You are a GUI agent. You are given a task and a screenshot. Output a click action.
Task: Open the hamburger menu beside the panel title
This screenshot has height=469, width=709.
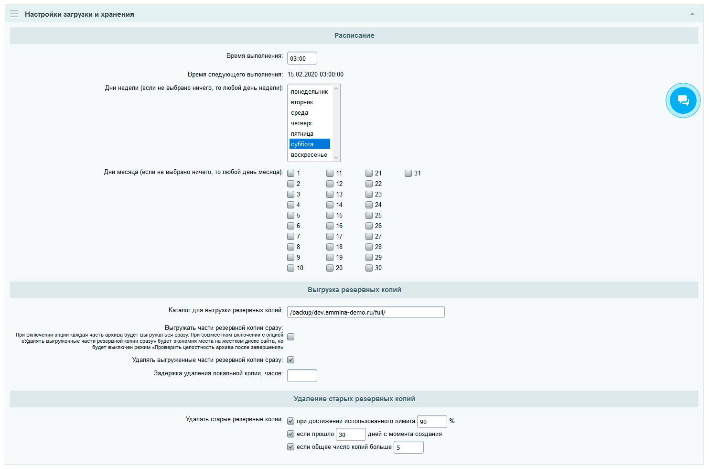pos(14,14)
